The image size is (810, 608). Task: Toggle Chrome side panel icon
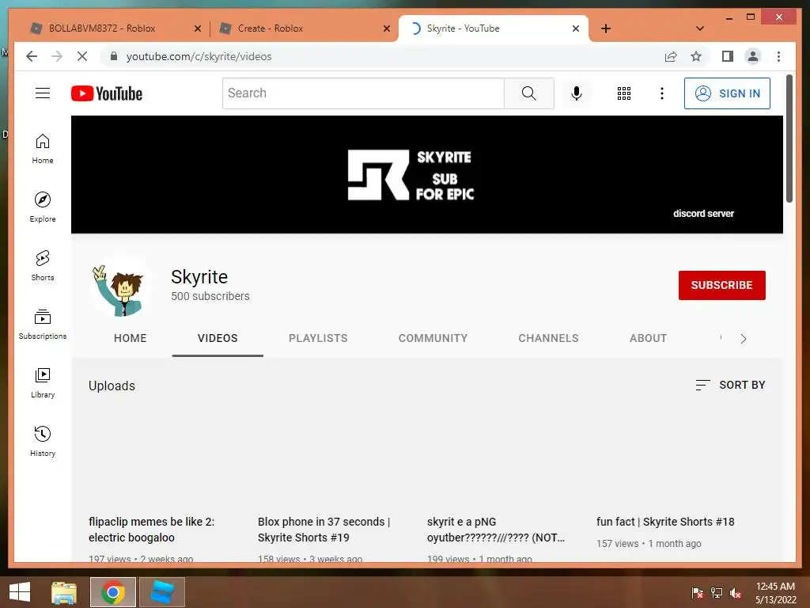point(728,56)
